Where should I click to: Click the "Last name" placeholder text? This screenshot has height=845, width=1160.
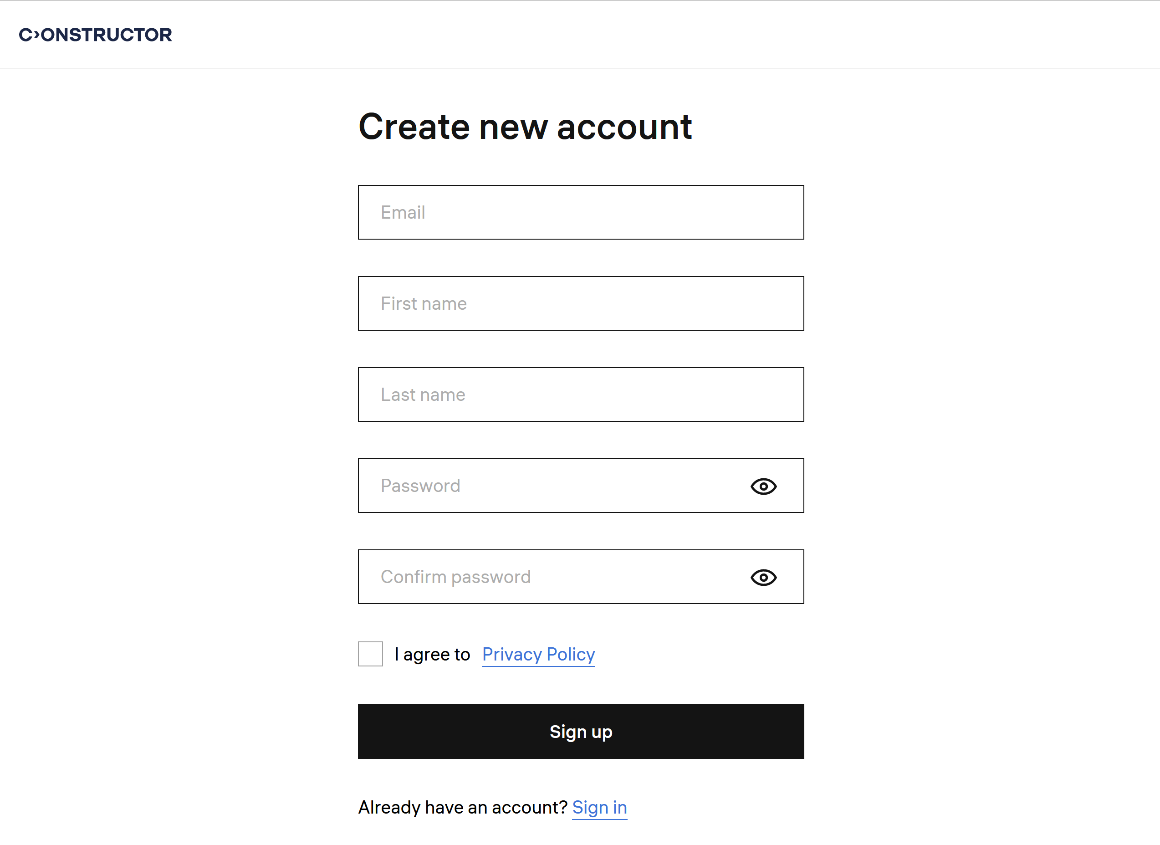[423, 394]
